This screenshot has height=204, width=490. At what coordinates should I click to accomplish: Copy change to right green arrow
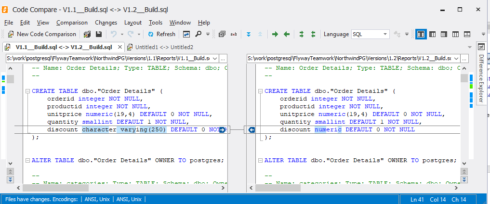click(275, 34)
